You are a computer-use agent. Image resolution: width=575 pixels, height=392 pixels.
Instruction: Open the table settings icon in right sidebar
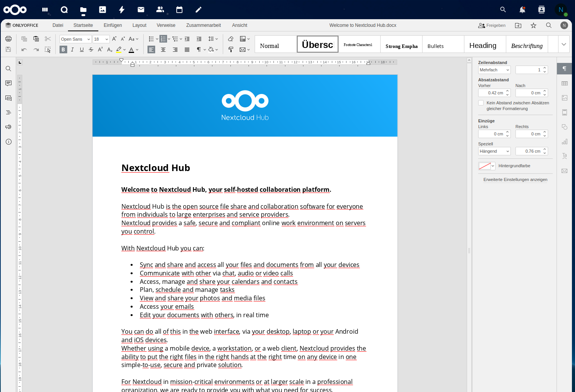pyautogui.click(x=565, y=83)
